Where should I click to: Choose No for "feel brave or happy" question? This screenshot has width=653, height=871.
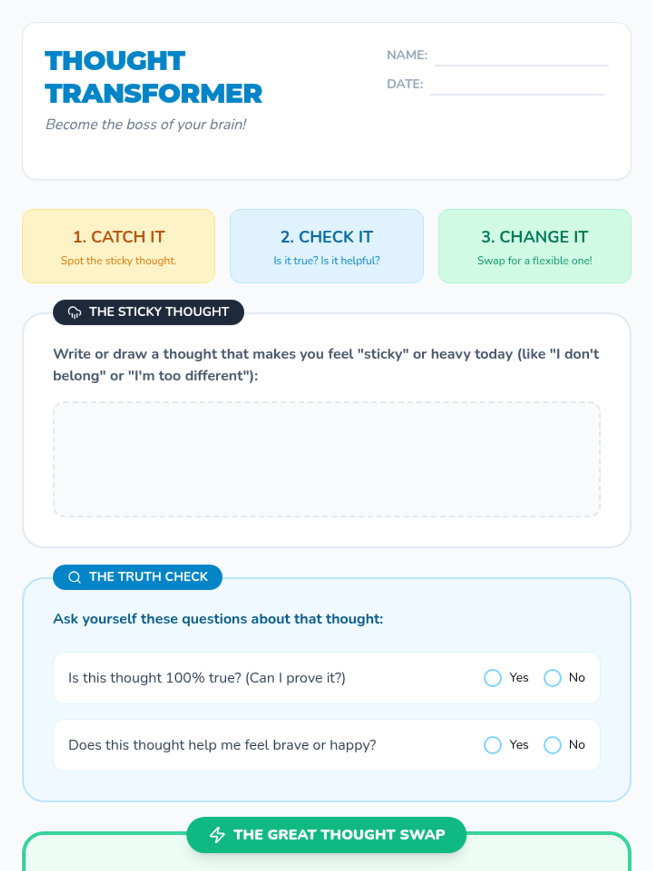(x=552, y=745)
